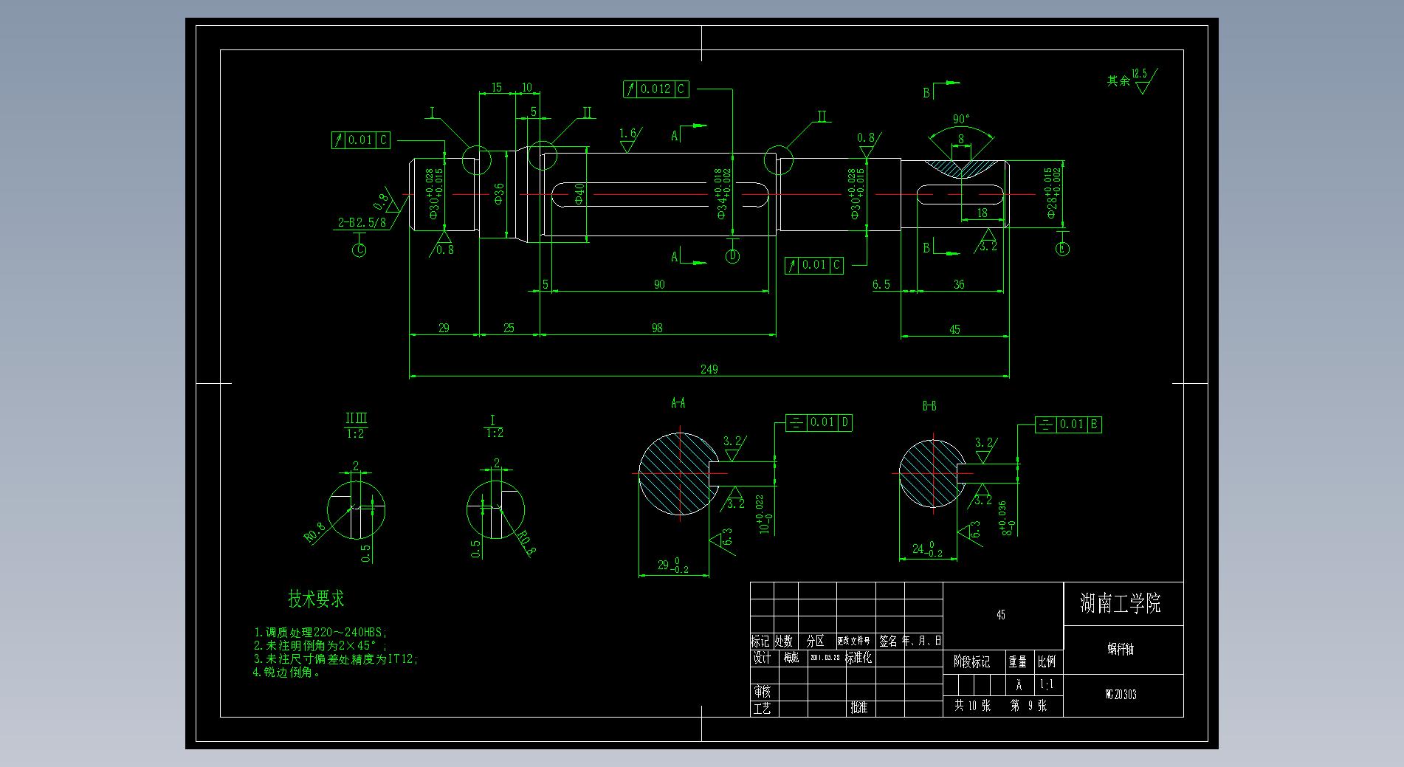Select the "15" dimension at the top

(496, 87)
